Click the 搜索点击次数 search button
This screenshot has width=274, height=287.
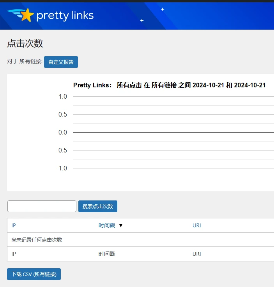point(98,206)
